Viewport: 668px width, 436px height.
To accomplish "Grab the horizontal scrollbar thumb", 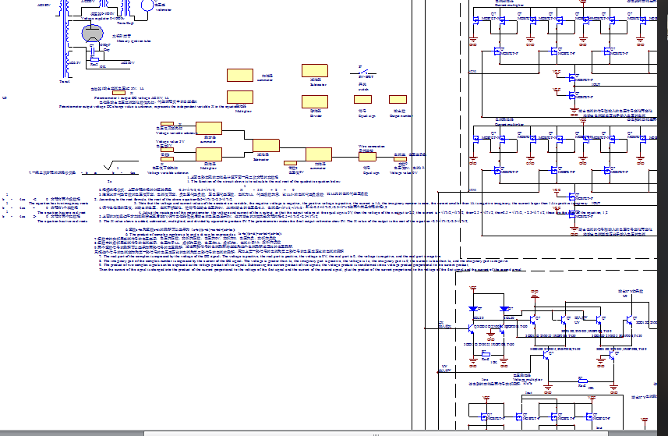I will click(376, 433).
